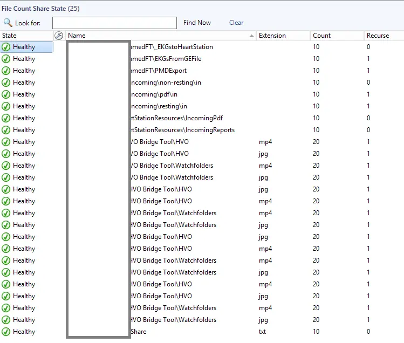Focus the Look for search text field
The image size is (404, 343).
tap(114, 23)
